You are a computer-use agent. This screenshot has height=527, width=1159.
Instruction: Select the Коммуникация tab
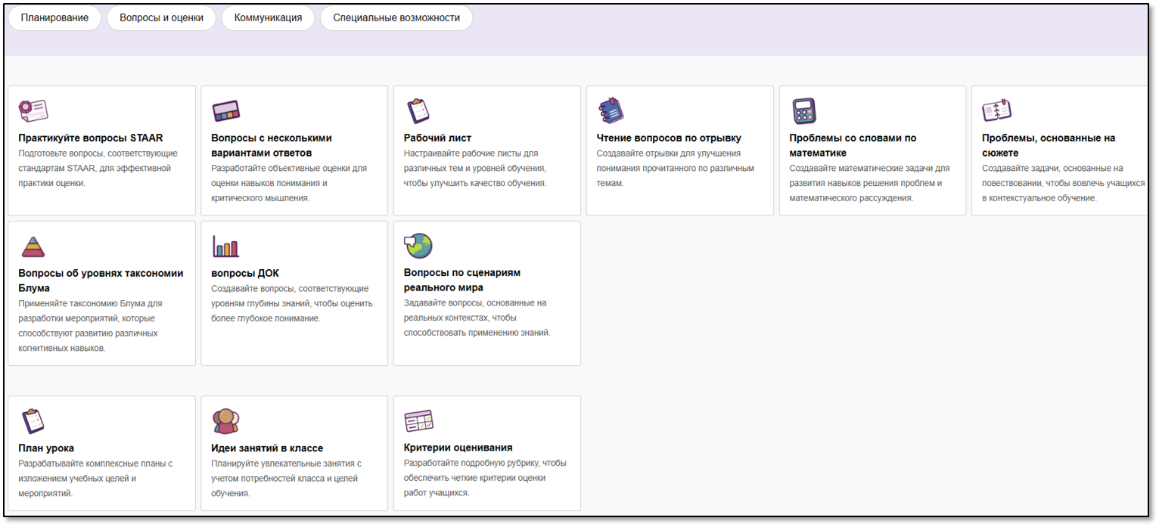(268, 18)
